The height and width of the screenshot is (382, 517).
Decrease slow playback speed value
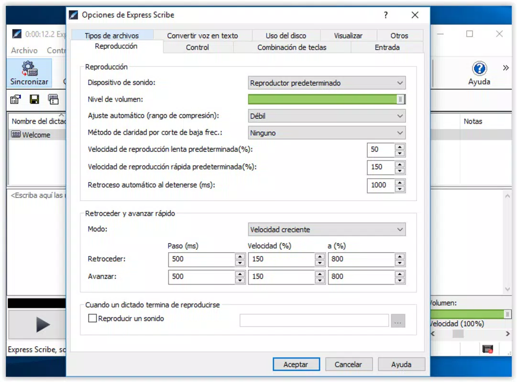click(x=400, y=153)
